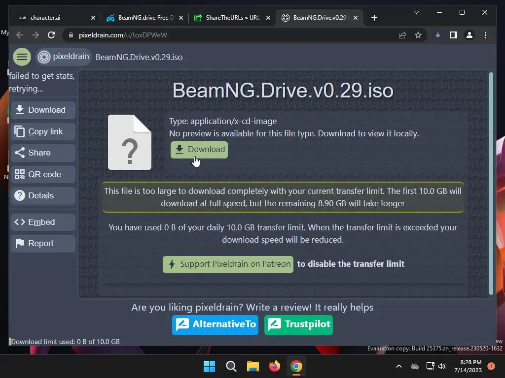Open Firefox from taskbar

[274, 366]
